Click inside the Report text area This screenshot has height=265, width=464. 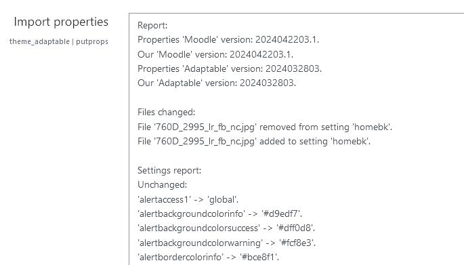tap(296, 139)
